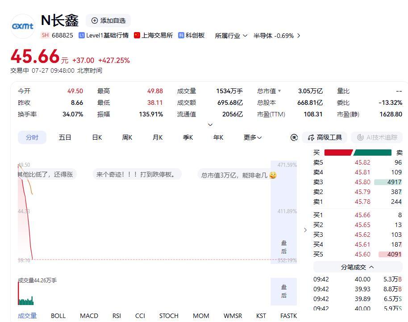Image resolution: width=408 pixels, height=322 pixels.
Task: Open AI技术追踪 feature
Action: 377,137
